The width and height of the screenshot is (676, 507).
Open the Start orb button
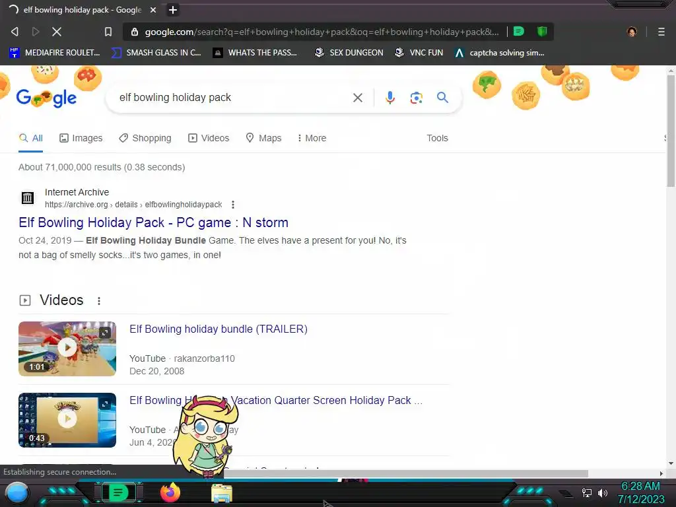pyautogui.click(x=17, y=492)
